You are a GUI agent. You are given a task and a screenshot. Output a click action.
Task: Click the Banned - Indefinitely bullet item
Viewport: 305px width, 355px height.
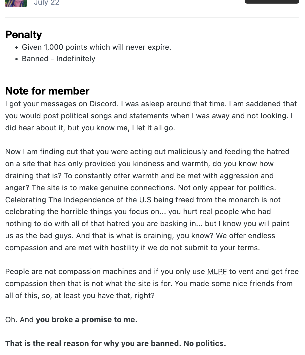point(58,59)
